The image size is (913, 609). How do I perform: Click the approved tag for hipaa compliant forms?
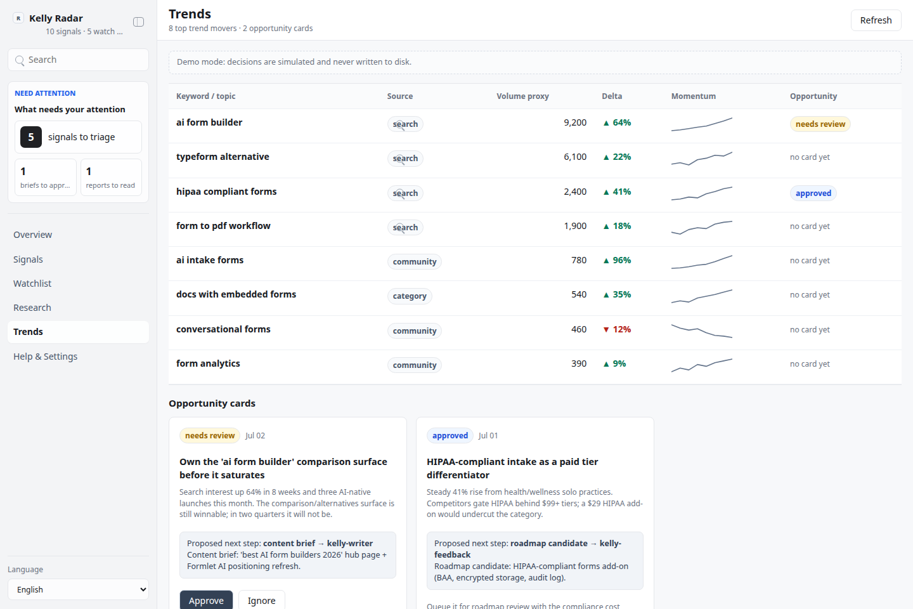click(x=813, y=193)
